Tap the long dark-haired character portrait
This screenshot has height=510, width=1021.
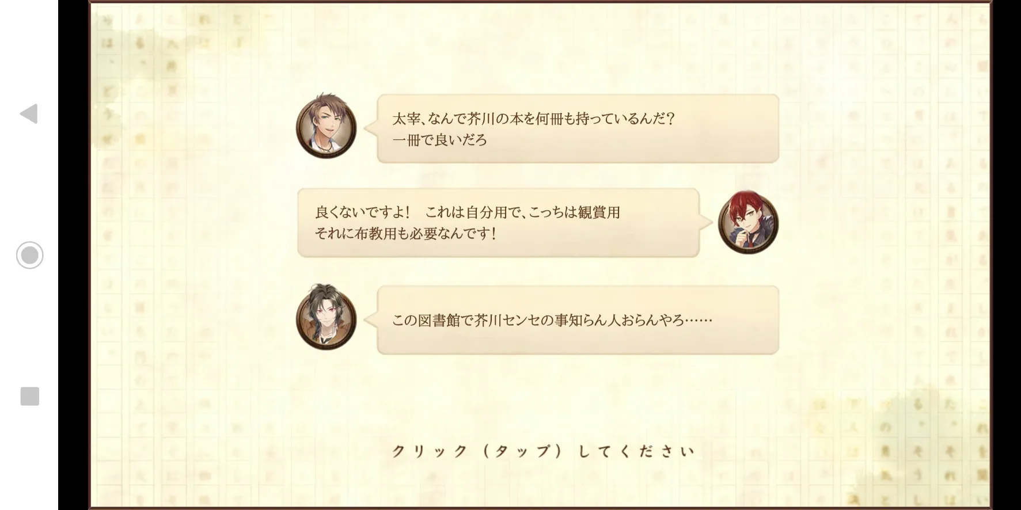(326, 318)
